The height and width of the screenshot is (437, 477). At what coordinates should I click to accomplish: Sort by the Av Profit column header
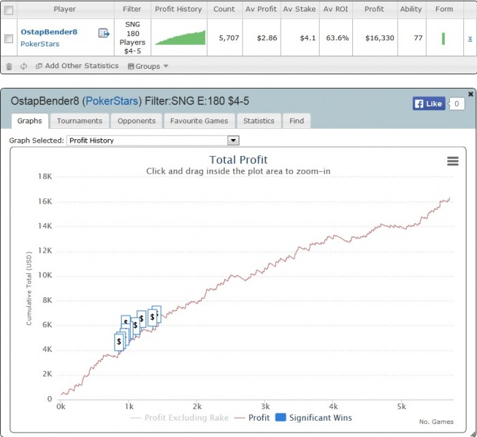pyautogui.click(x=261, y=9)
